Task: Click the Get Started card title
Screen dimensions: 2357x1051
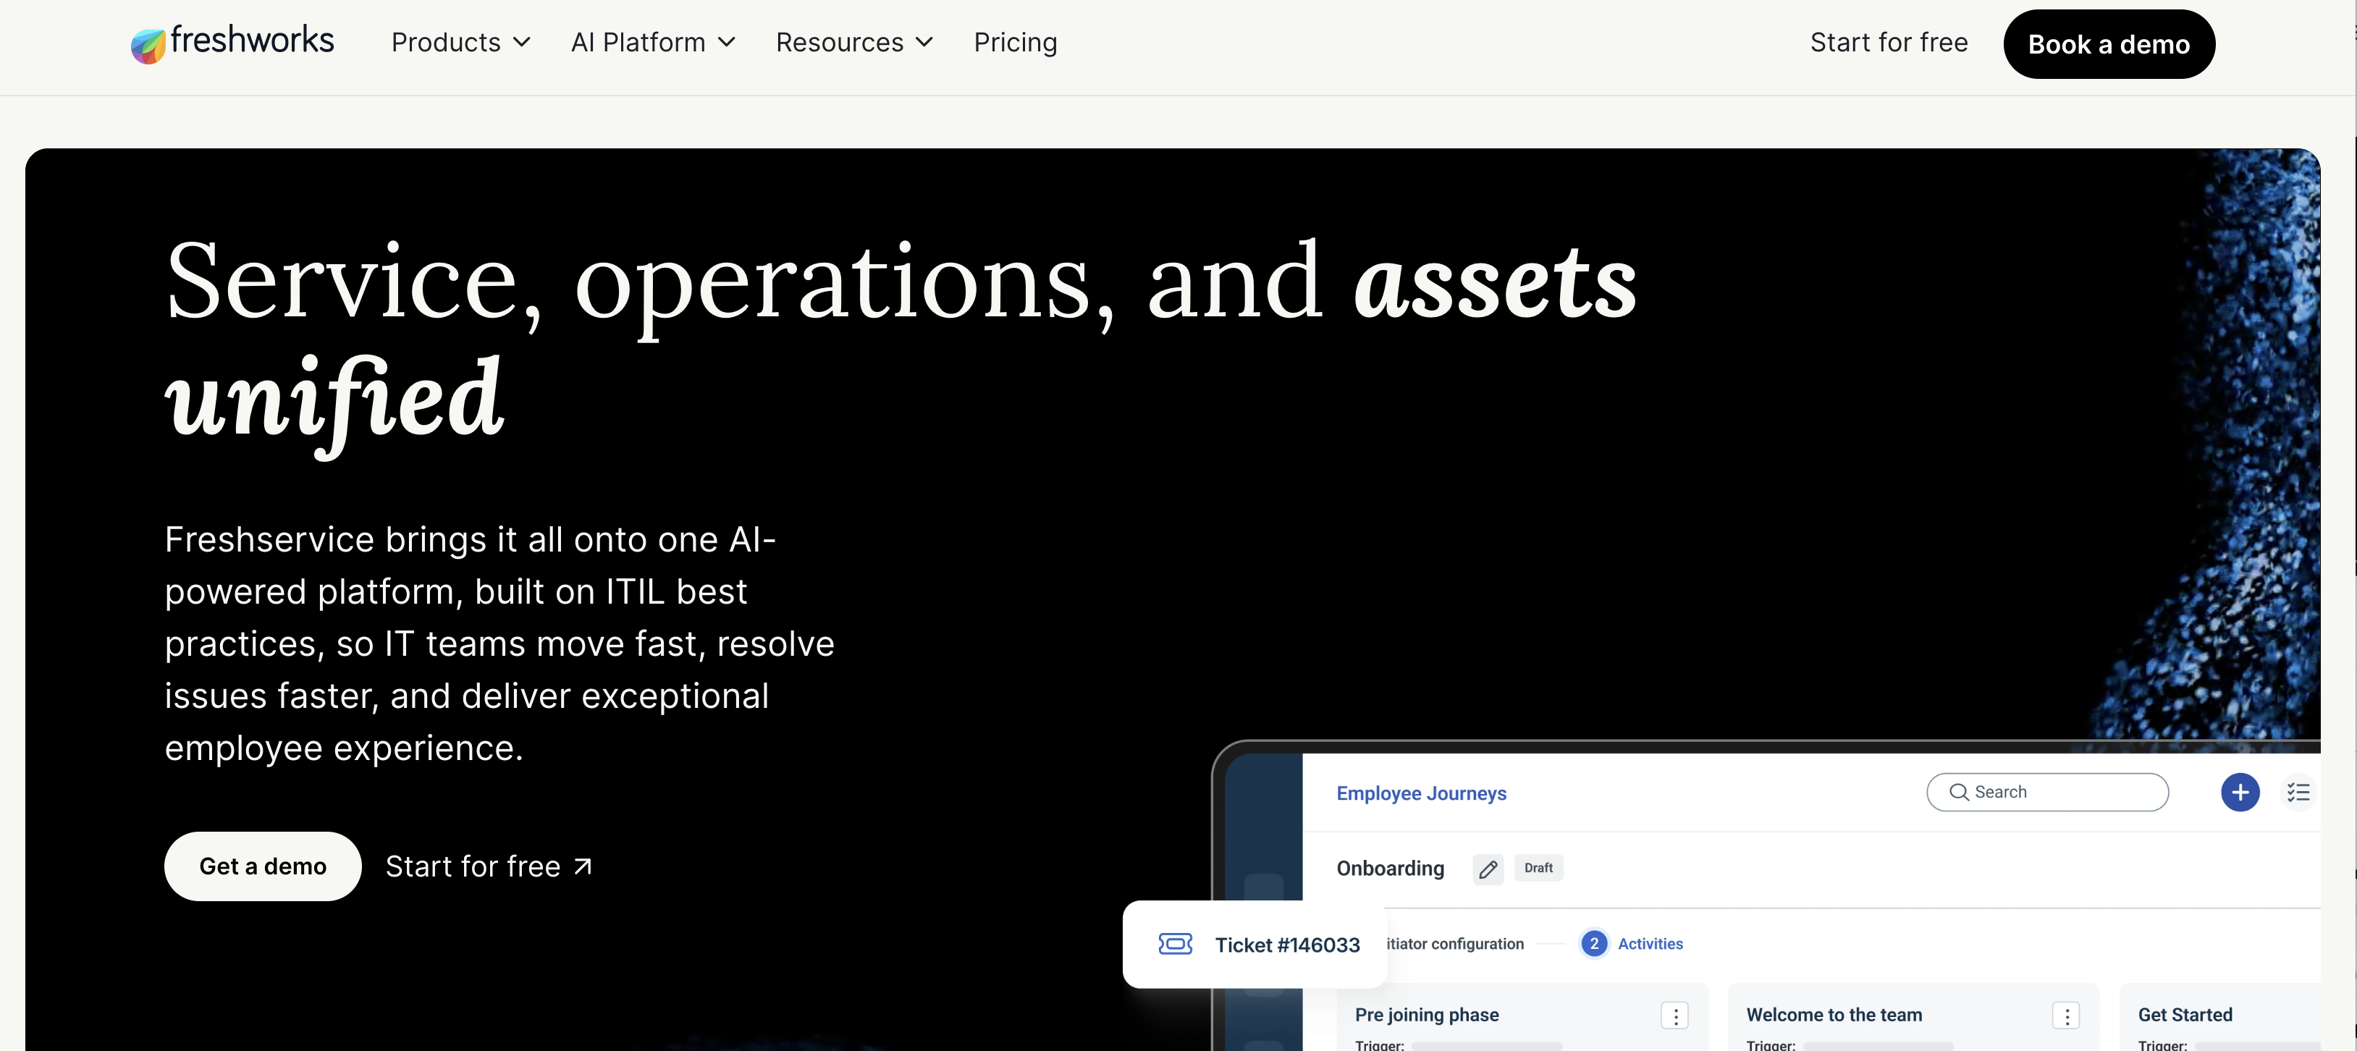Action: (x=2183, y=1014)
